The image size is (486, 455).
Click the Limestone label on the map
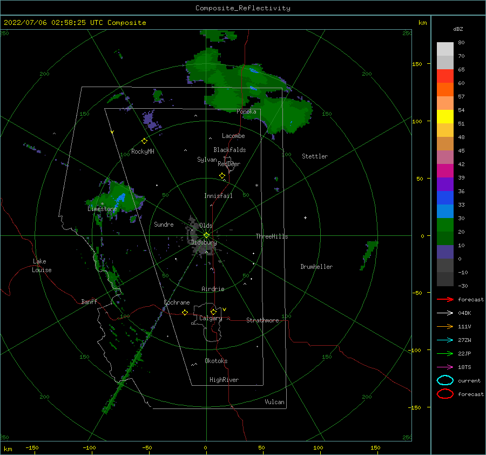(102, 209)
